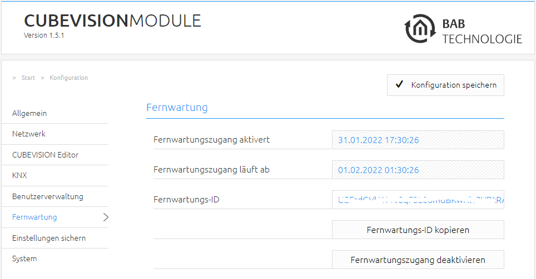
Task: Click the activation date field 31.01.2022 17:30:26
Action: (x=418, y=140)
